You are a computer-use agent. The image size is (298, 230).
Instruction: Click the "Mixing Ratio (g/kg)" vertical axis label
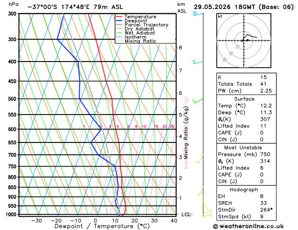(186, 133)
